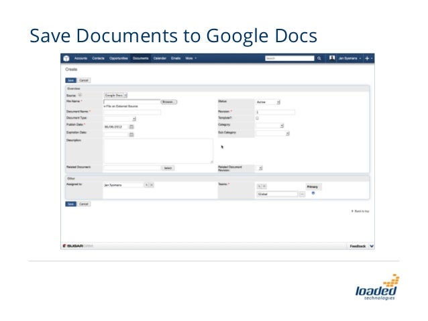Click the Other section header

[x=217, y=178]
